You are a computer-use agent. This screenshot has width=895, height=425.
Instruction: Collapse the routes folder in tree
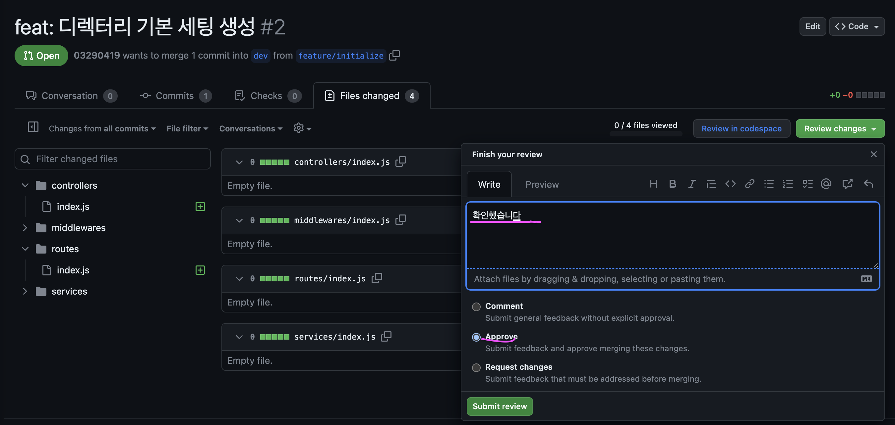(25, 249)
